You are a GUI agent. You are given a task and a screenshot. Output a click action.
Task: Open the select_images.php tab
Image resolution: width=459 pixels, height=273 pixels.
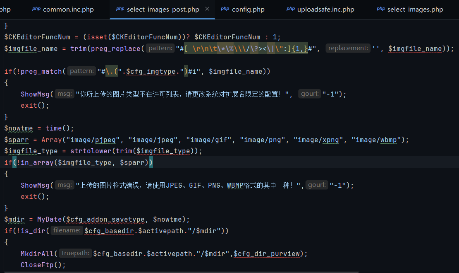(x=415, y=10)
